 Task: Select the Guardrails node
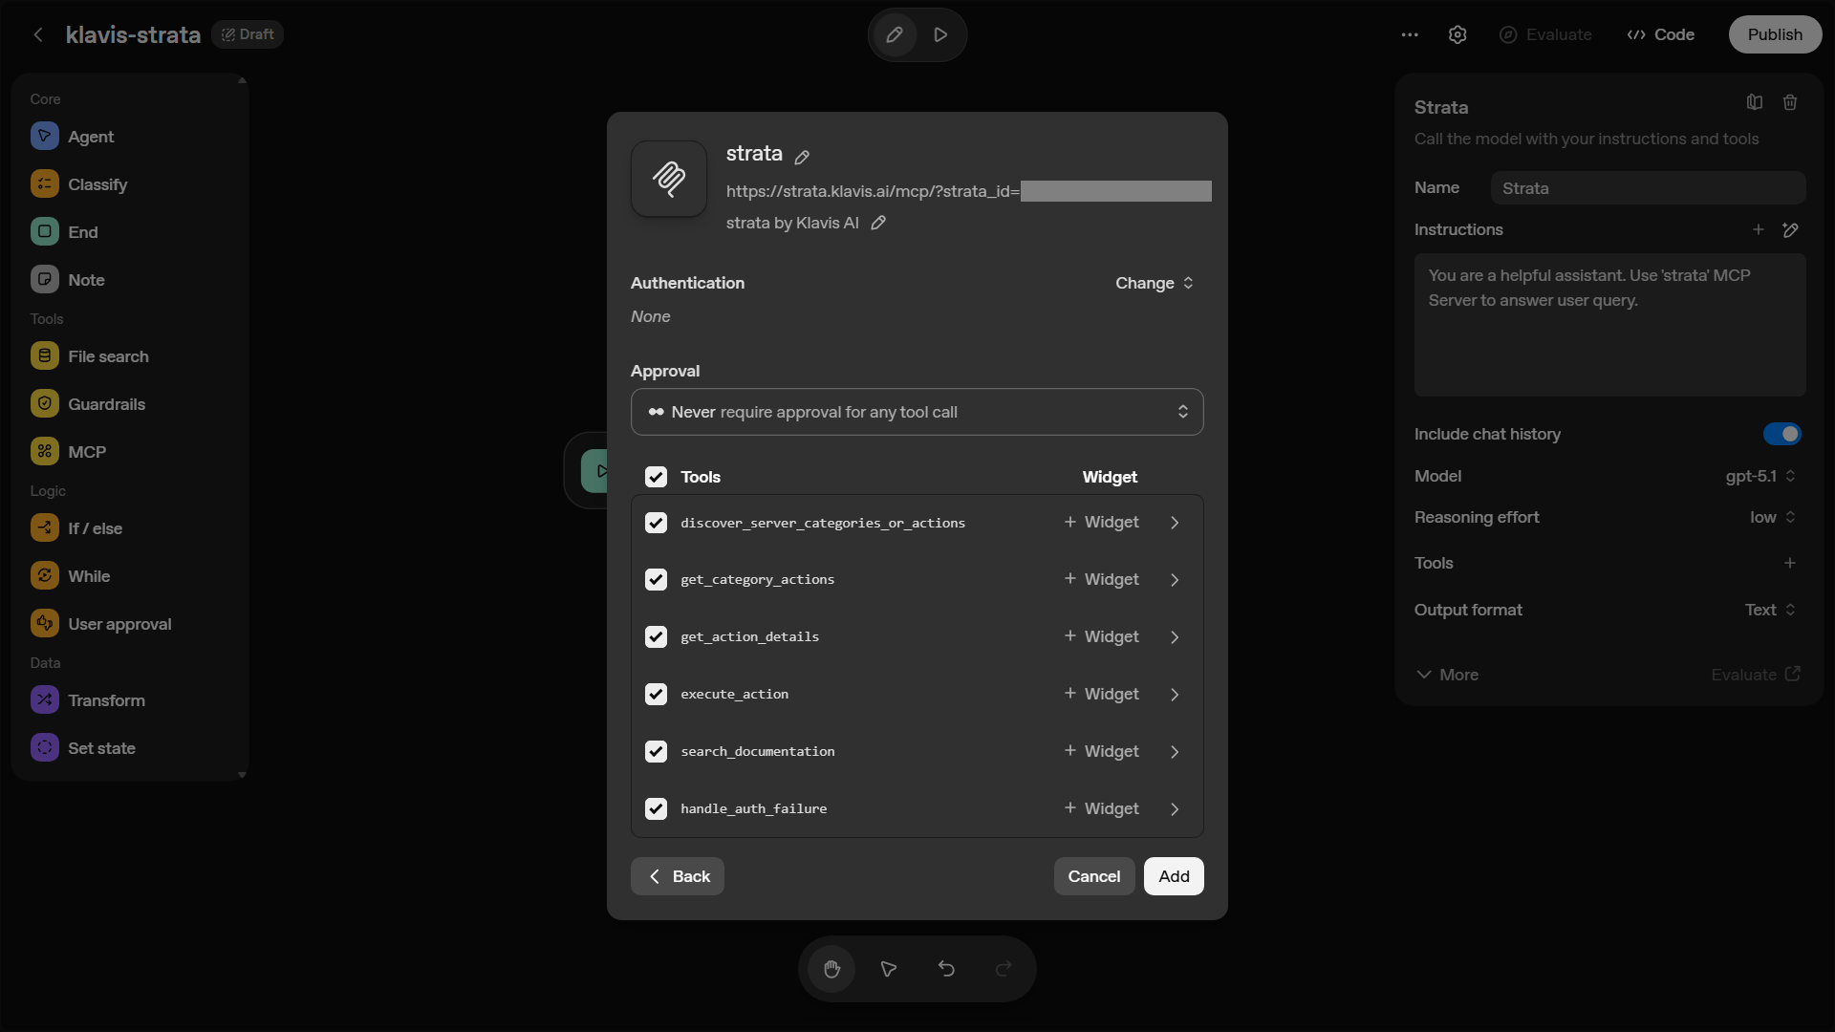[107, 403]
